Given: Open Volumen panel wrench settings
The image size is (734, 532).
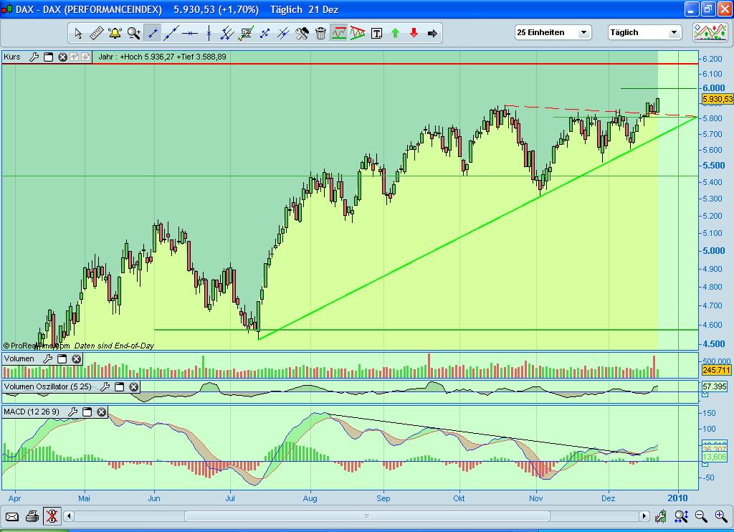Looking at the screenshot, I should click(47, 358).
